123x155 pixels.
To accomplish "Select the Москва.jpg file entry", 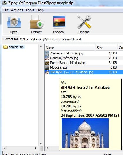I will pos(84,67).
